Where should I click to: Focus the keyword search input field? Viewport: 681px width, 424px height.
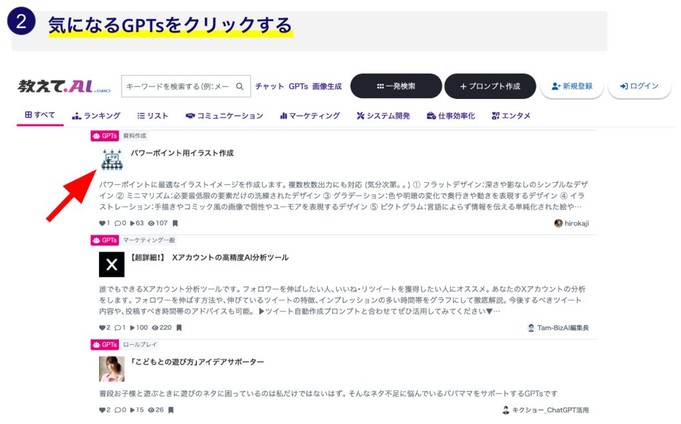[178, 86]
